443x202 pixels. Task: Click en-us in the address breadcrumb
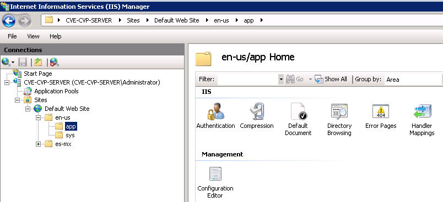click(221, 20)
